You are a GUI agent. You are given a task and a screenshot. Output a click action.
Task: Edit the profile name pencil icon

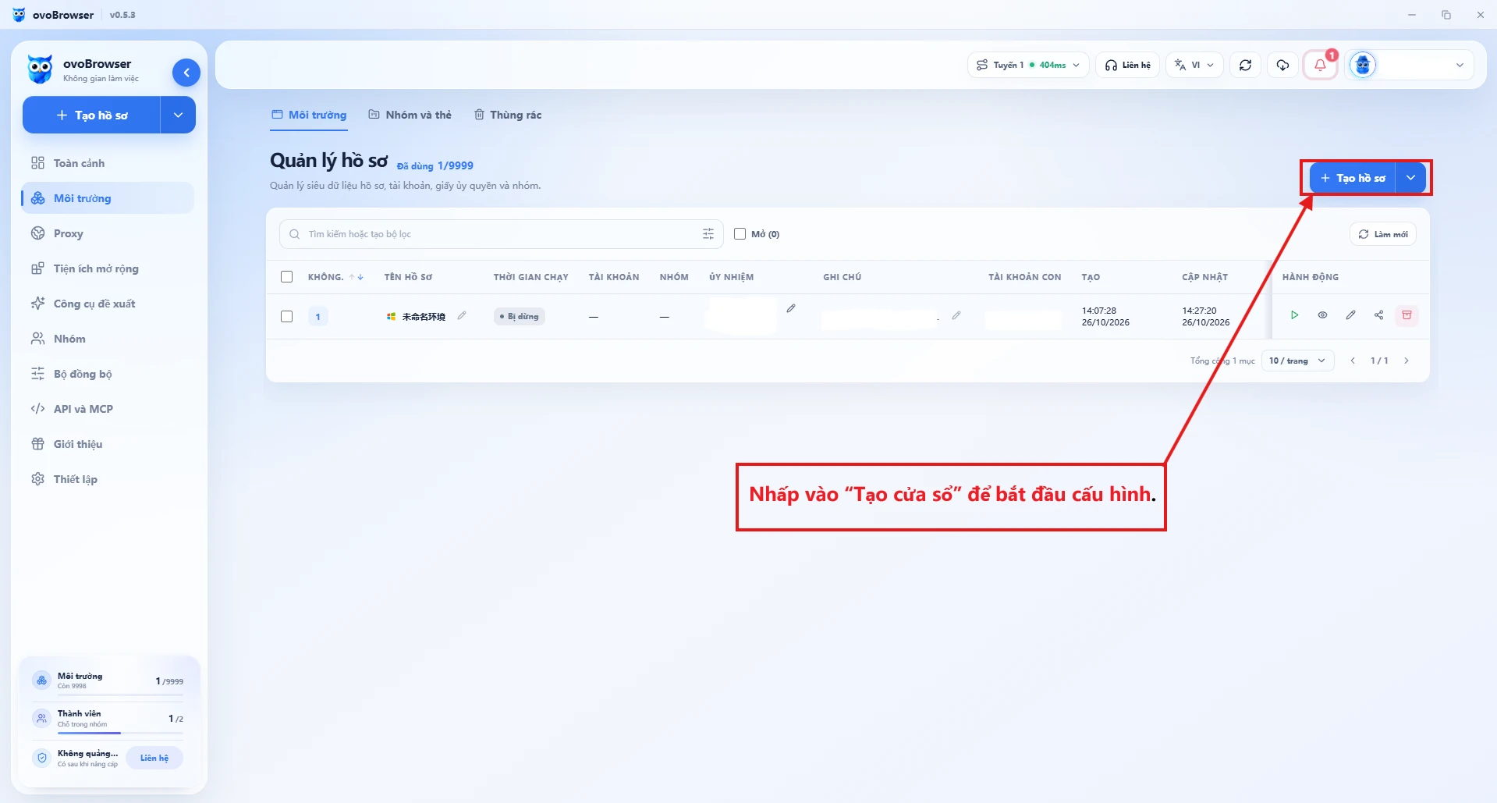pos(462,315)
